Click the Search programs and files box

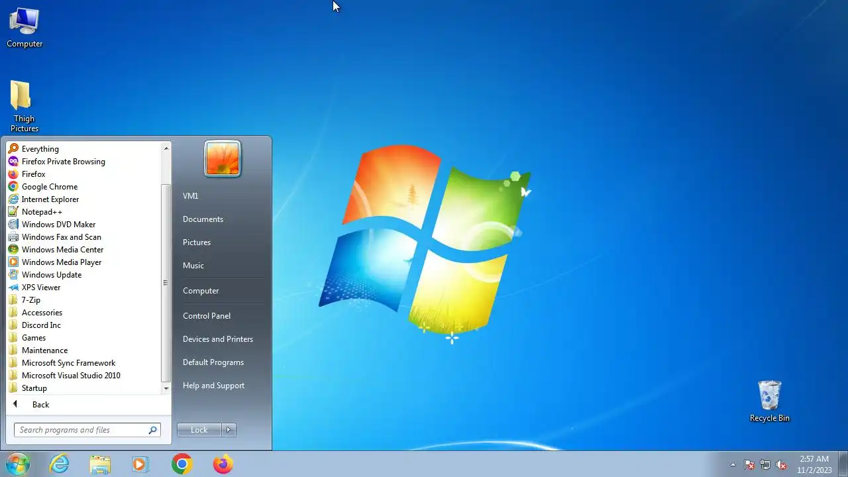(x=87, y=430)
